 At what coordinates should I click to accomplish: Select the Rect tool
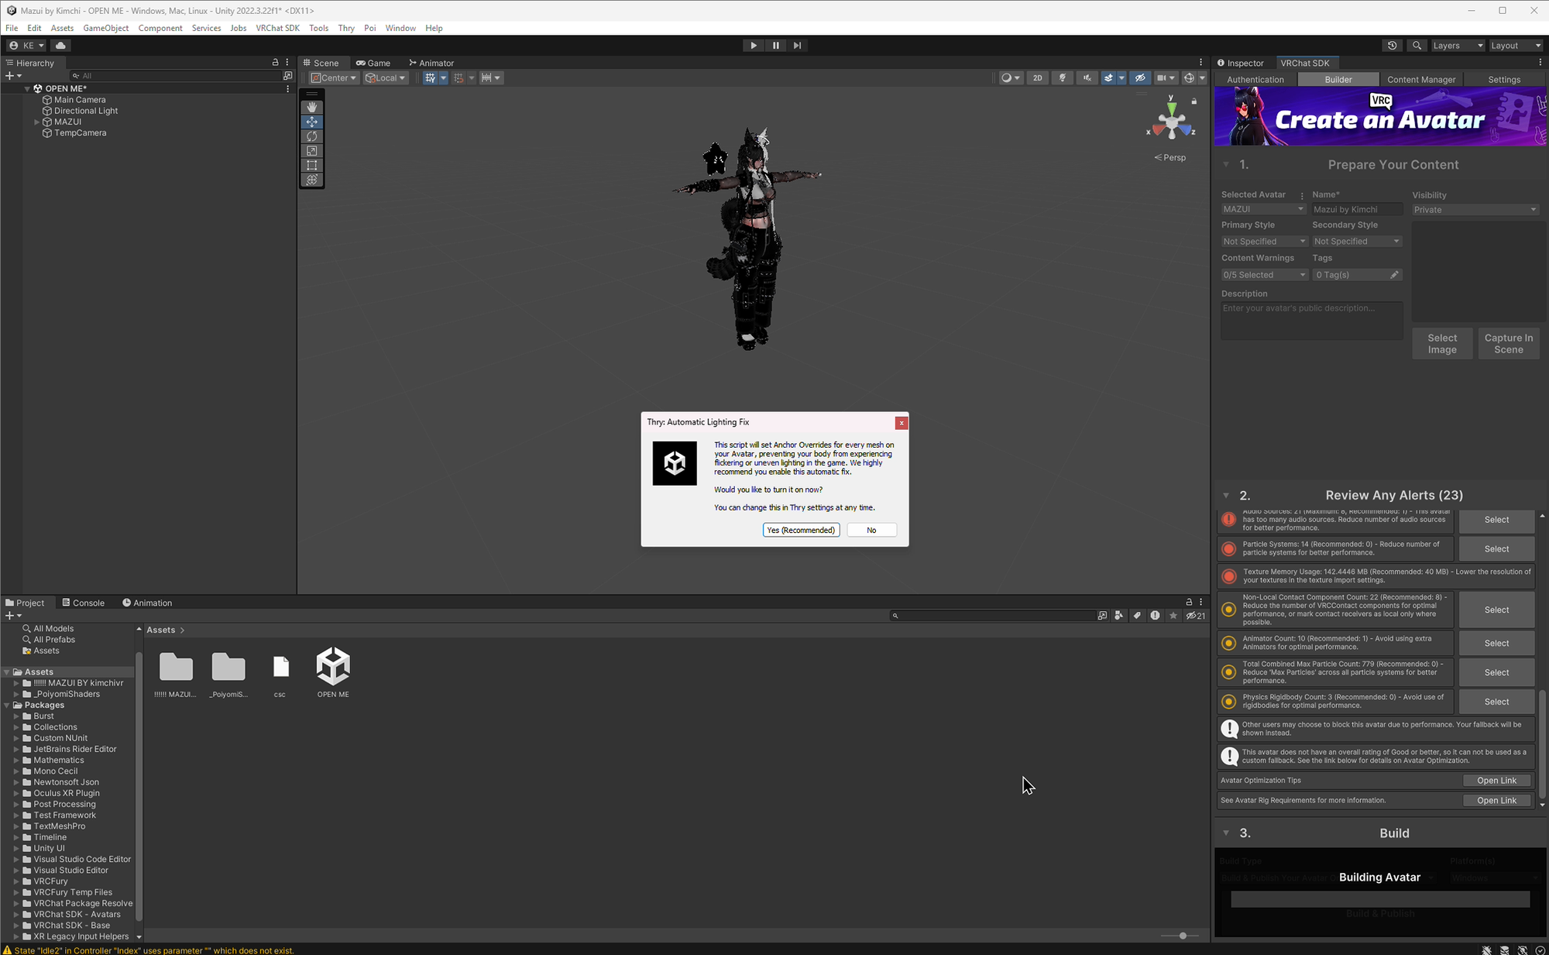pos(312,166)
